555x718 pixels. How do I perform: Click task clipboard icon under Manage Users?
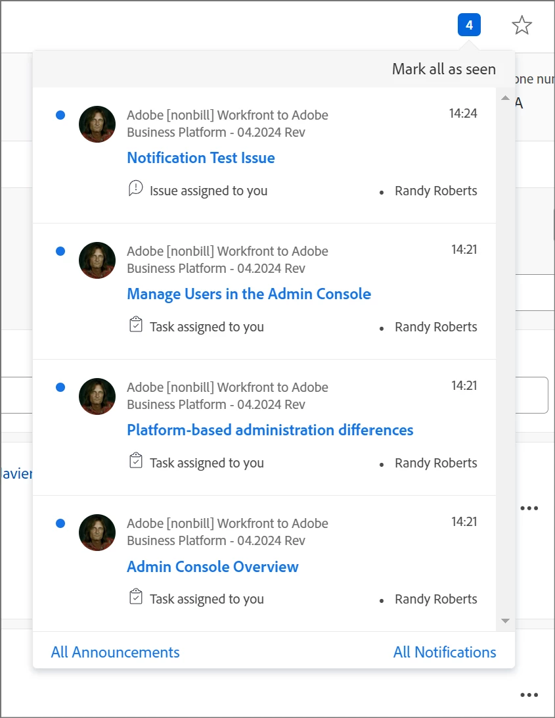(x=136, y=324)
